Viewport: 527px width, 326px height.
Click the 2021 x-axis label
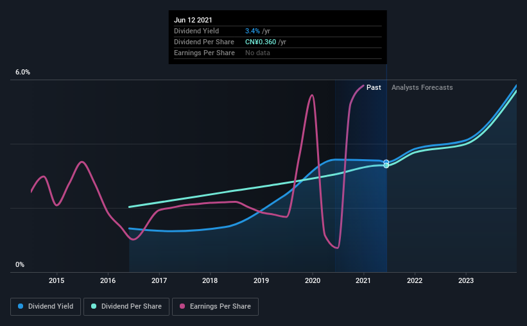point(363,280)
